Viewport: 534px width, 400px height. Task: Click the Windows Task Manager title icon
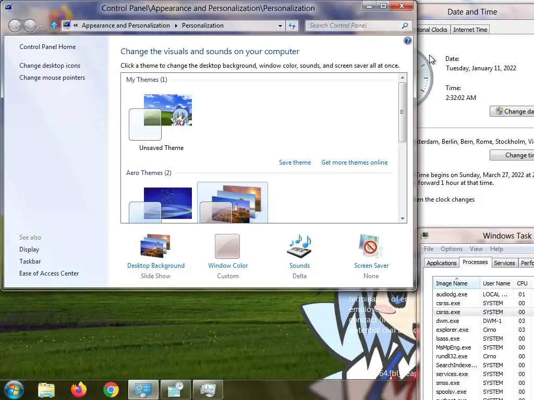tap(424, 235)
